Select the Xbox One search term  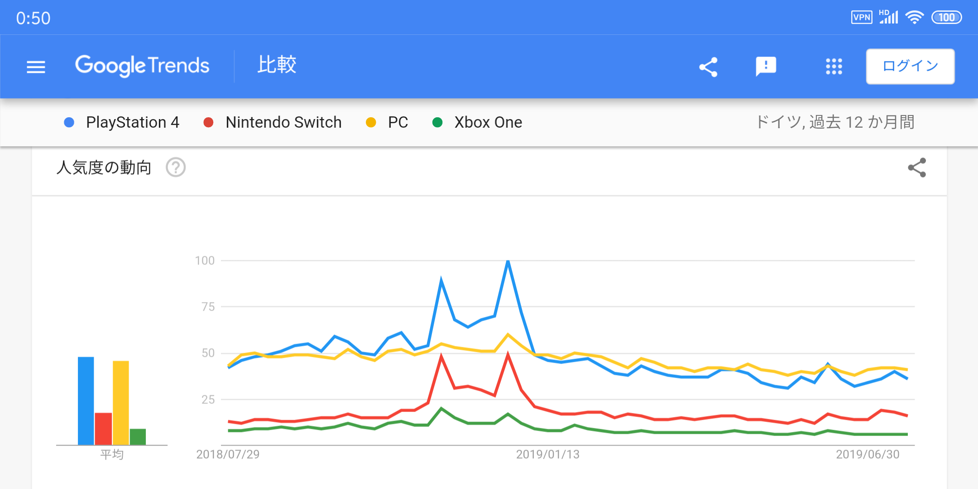tap(488, 122)
